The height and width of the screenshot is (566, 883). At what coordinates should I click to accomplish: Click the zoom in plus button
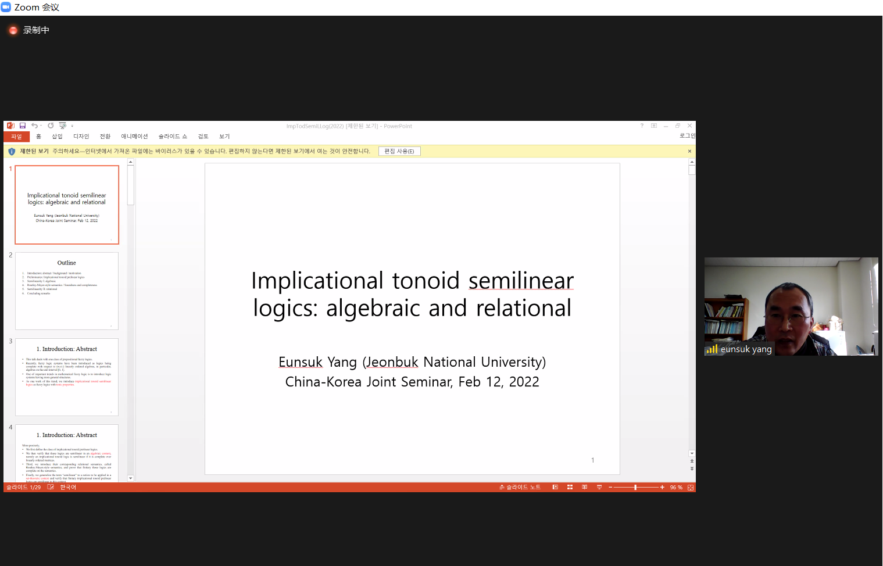(x=662, y=488)
